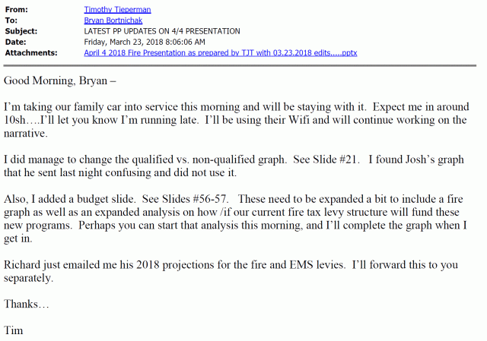Click the Thanks closing line
487x341 pixels.
click(24, 304)
